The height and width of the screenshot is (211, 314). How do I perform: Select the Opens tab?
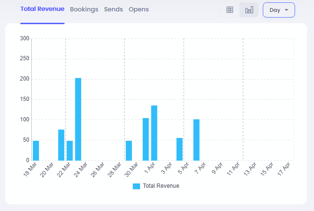139,9
